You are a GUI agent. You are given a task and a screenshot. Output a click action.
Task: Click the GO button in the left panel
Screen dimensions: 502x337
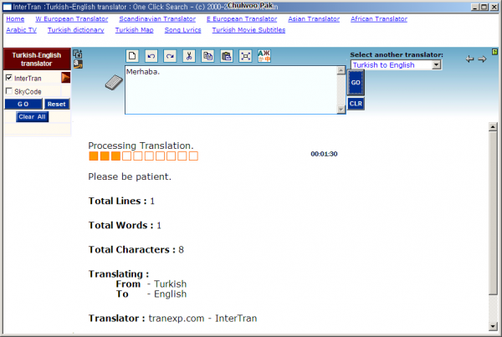tap(23, 104)
